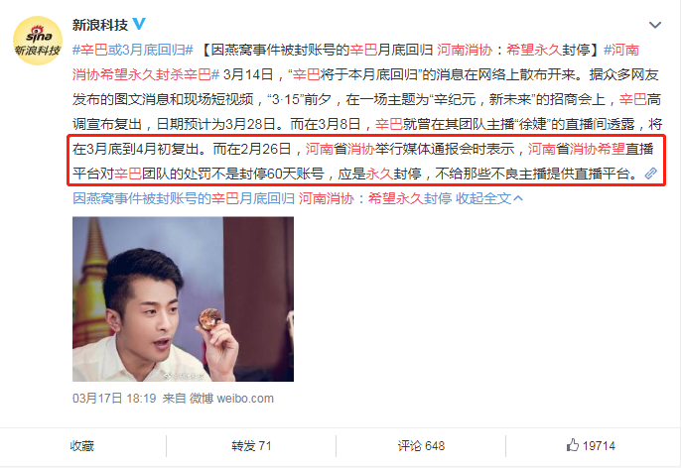The image size is (681, 468).
Task: Open the Sina Tech profile avatar
Action: pyautogui.click(x=38, y=41)
